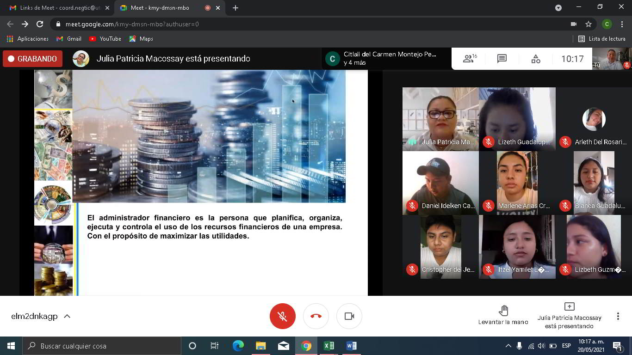
Task: Reload the Meet page
Action: coord(40,24)
